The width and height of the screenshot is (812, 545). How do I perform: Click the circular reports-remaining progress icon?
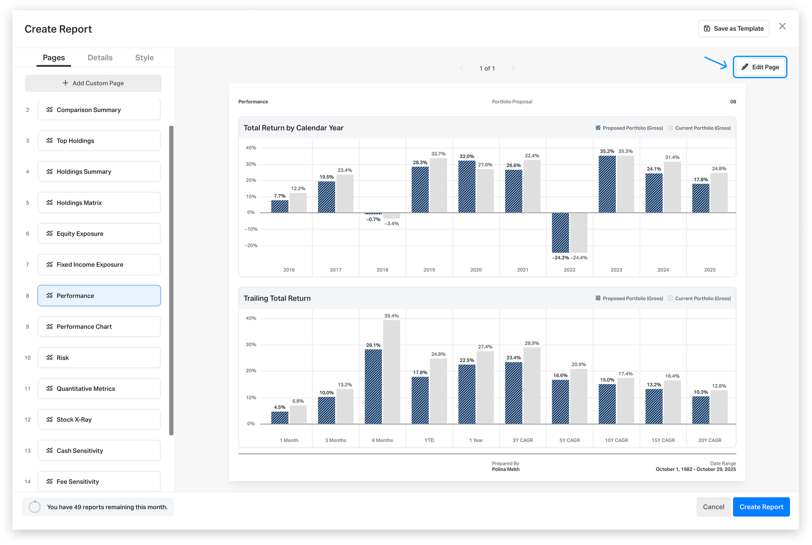point(35,507)
